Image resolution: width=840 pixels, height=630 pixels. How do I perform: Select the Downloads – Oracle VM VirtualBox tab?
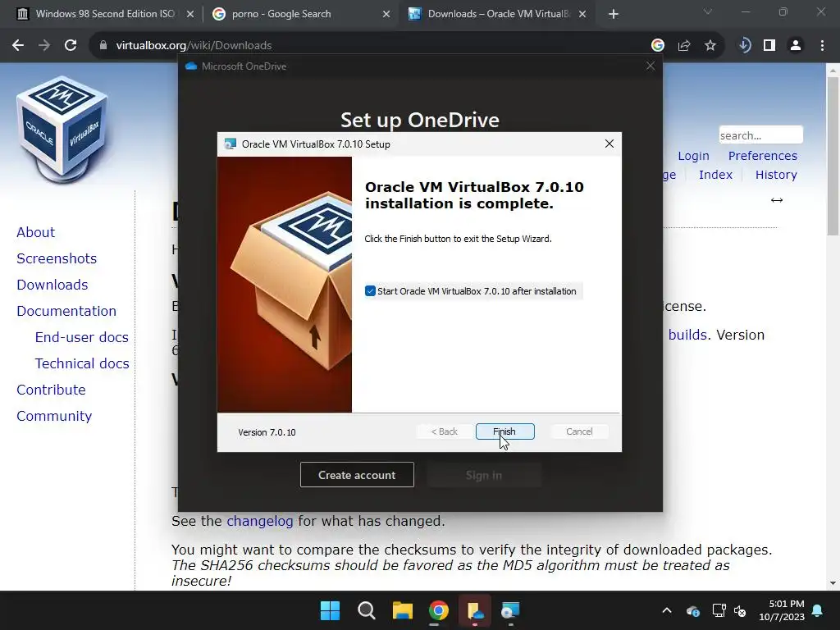pos(498,14)
